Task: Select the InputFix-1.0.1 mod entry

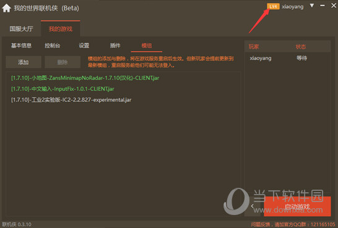Action: pyautogui.click(x=63, y=89)
